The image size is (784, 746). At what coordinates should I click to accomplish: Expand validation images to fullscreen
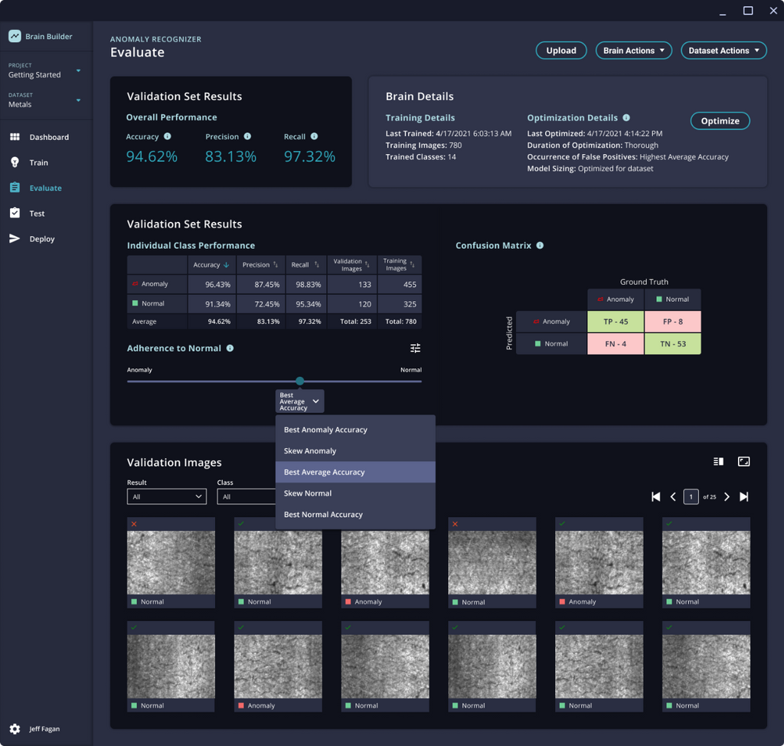click(743, 461)
